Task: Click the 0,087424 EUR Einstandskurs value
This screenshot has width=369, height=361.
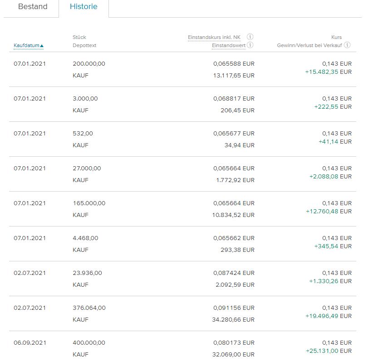Action: coord(234,273)
